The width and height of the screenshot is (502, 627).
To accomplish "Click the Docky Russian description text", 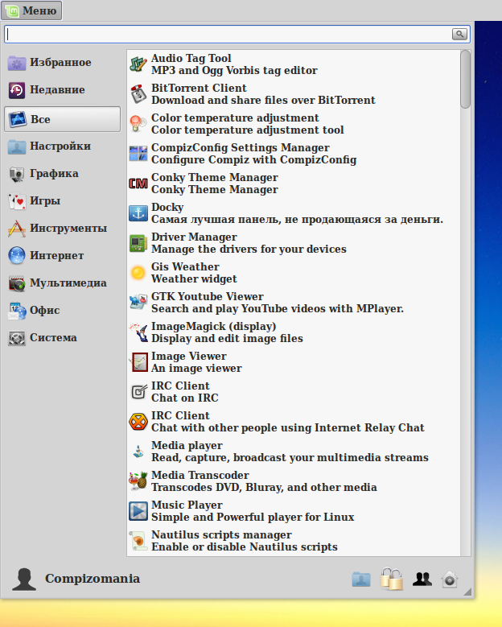I will click(297, 220).
